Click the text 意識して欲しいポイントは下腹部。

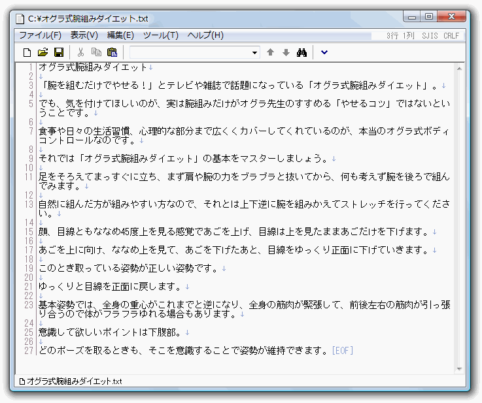pos(111,332)
